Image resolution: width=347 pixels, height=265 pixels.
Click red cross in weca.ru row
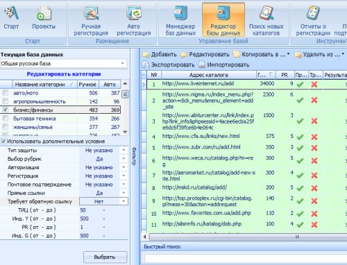314,161
